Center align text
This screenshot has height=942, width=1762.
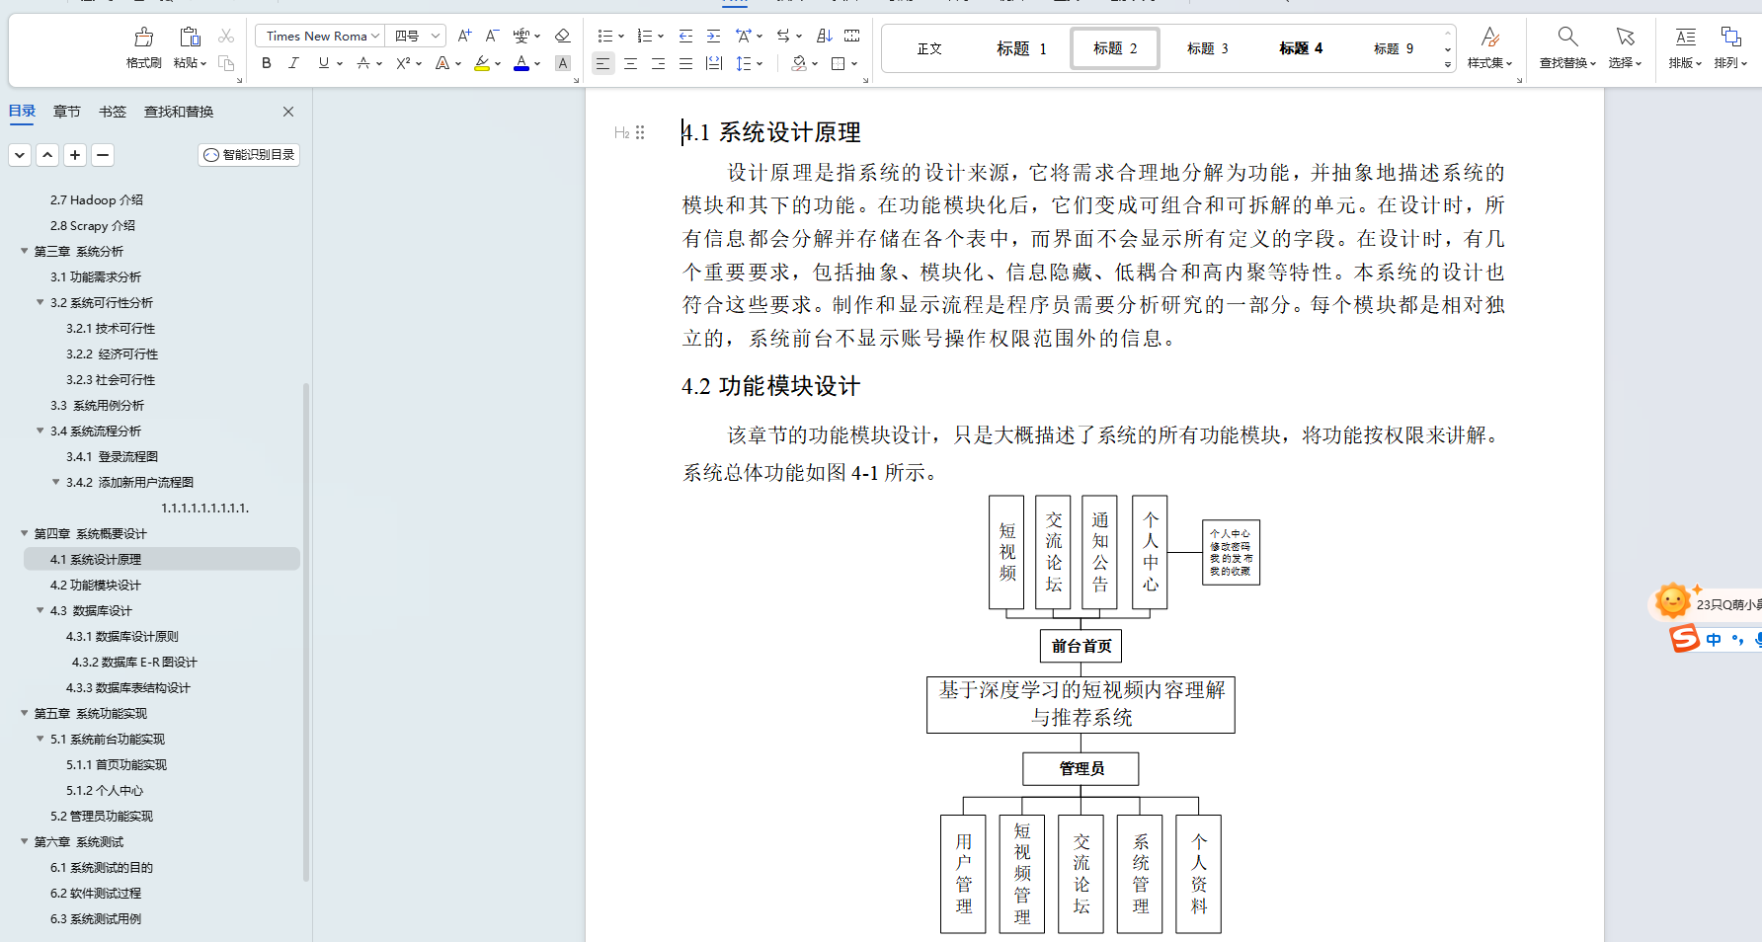[x=630, y=63]
